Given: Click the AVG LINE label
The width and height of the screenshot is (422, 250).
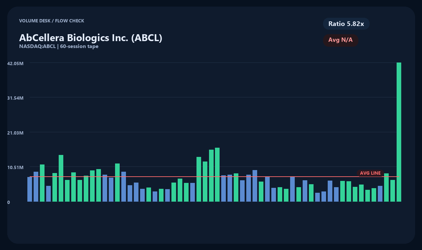Looking at the screenshot, I should [x=370, y=173].
